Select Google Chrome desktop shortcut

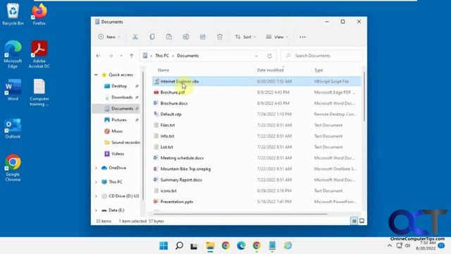(13, 168)
